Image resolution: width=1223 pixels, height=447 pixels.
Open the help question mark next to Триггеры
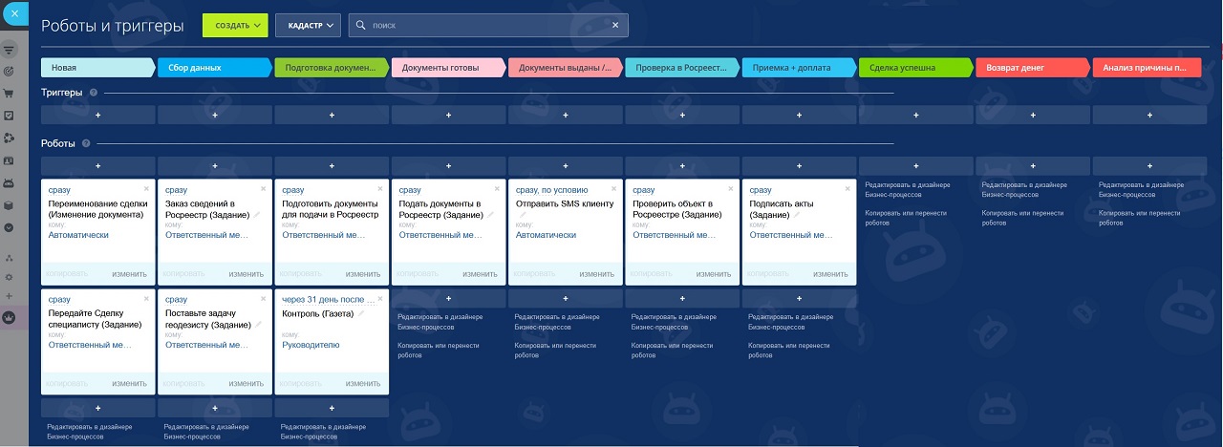[93, 93]
